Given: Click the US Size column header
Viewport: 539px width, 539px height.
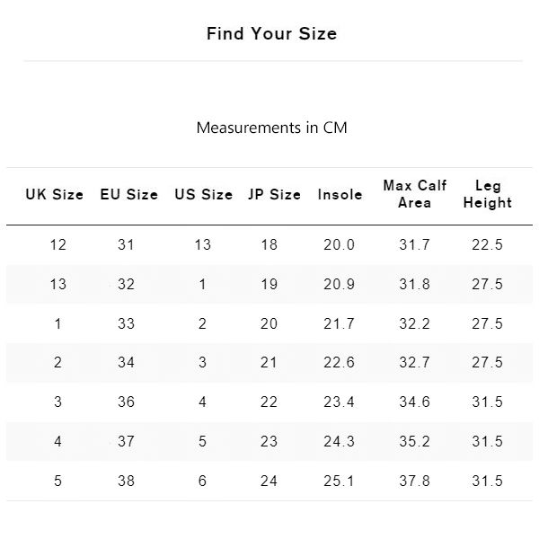Looking at the screenshot, I should pyautogui.click(x=203, y=194).
